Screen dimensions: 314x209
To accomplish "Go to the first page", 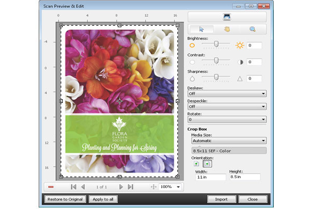I will 73,187.
